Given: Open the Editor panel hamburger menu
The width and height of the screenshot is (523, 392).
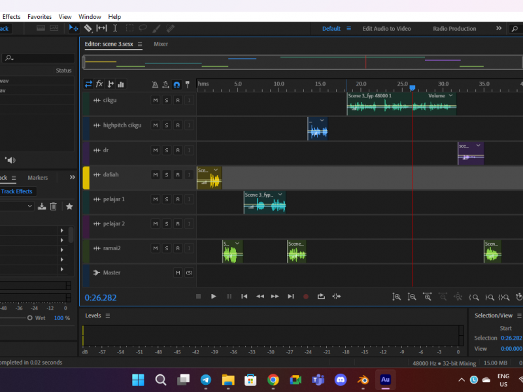Looking at the screenshot, I should point(140,44).
